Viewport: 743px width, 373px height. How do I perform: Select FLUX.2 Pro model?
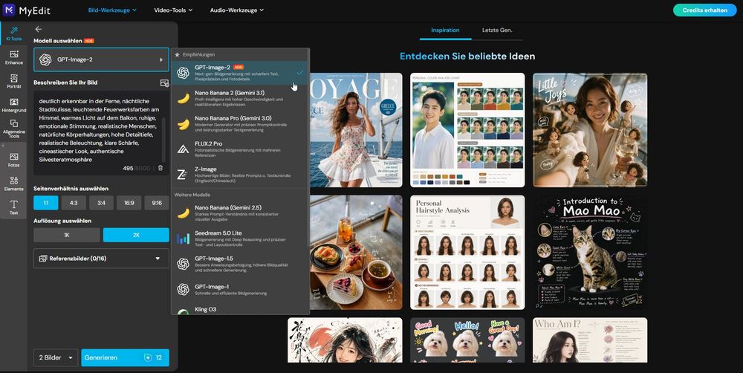[240, 149]
